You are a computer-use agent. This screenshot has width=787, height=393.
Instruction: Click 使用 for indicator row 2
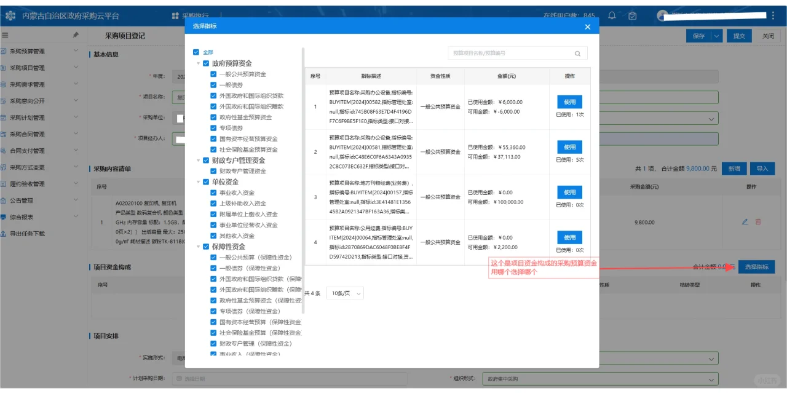(x=569, y=147)
